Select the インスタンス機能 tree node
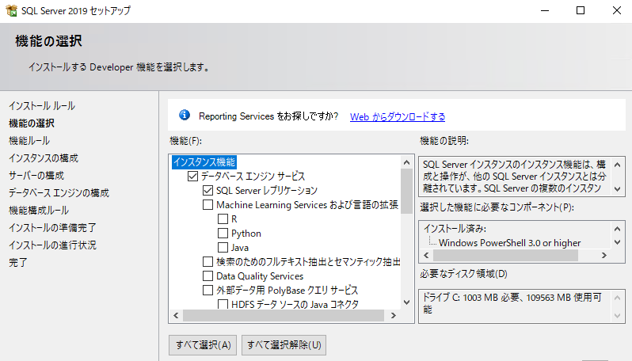The width and height of the screenshot is (632, 361). (x=204, y=162)
